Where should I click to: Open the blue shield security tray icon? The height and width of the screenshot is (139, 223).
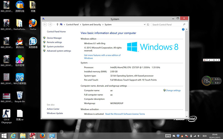pyautogui.click(x=178, y=136)
